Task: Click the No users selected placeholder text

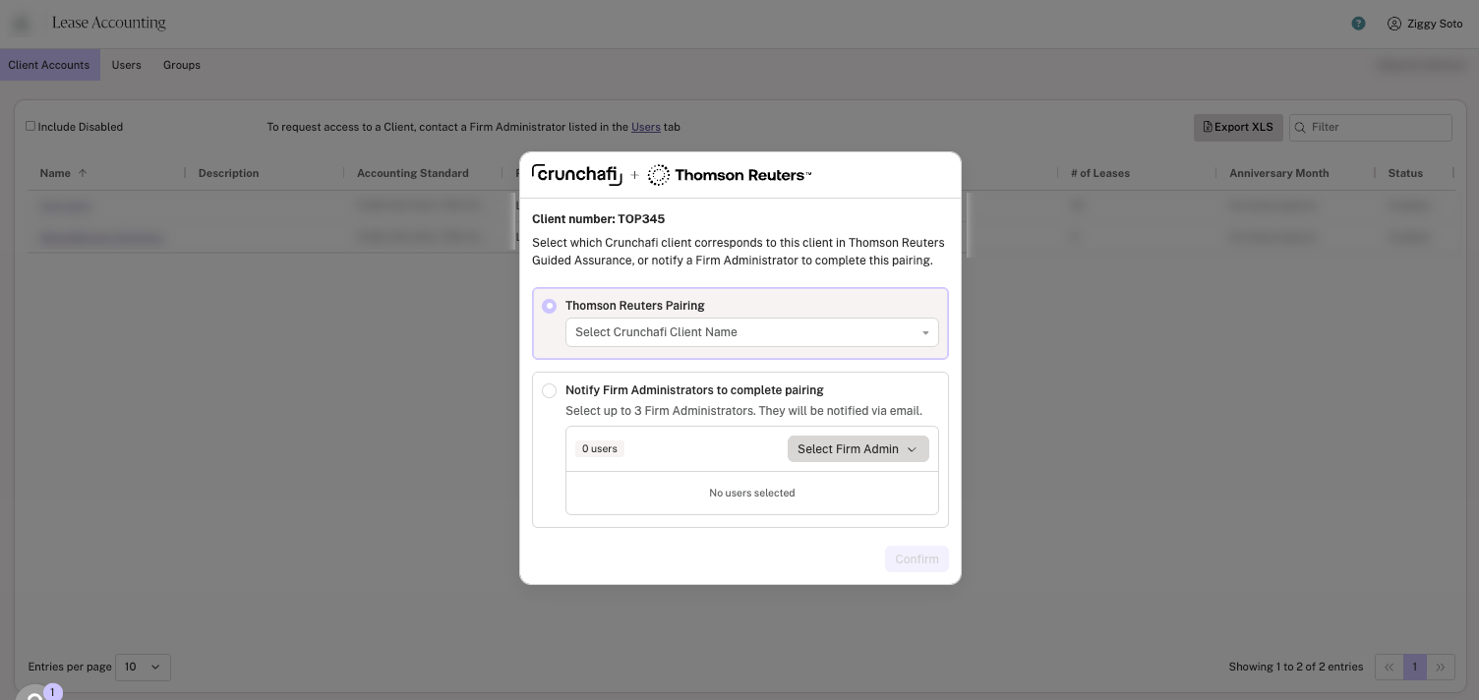Action: 752,494
